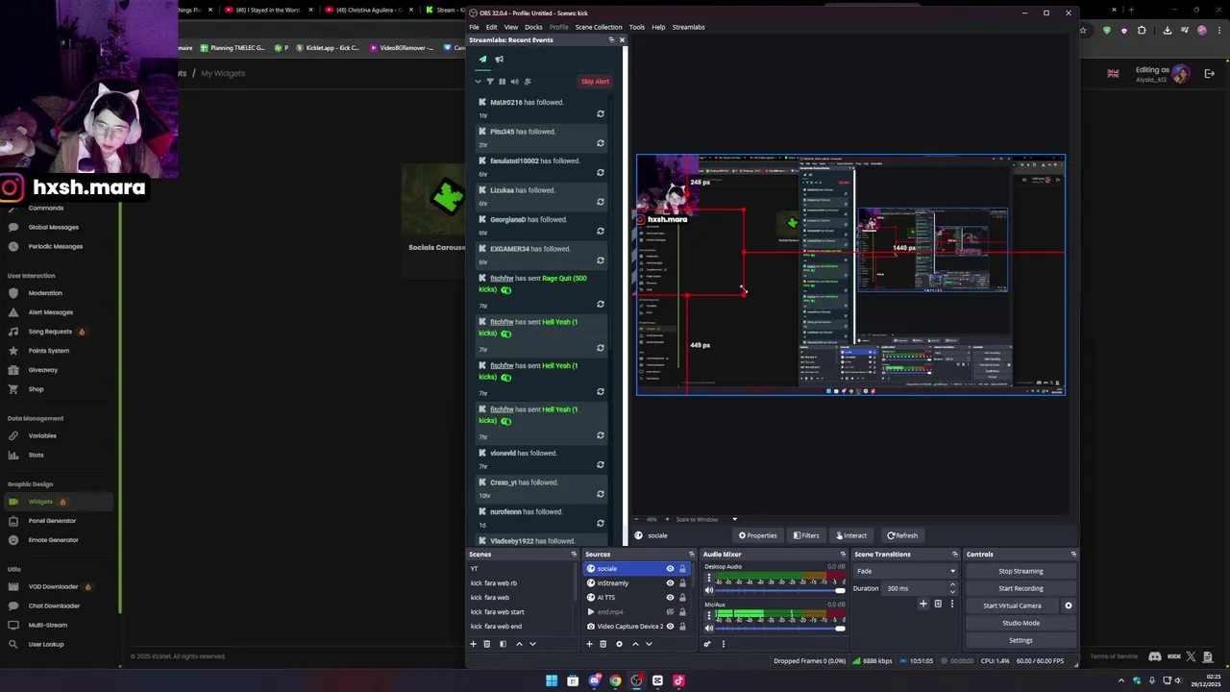Screen dimensions: 1230x692
Task: Open Chrome from the Windows taskbar
Action: [x=615, y=680]
